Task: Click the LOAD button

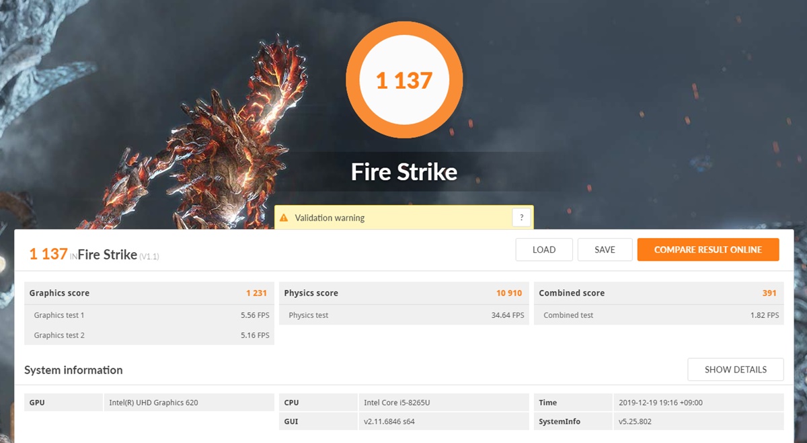Action: (544, 249)
